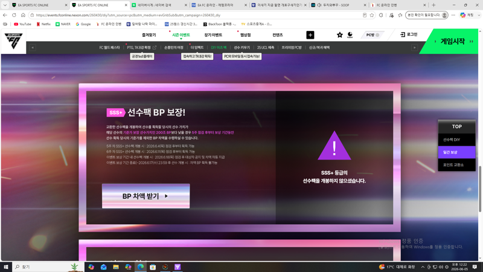Toggle the PC방 switch
This screenshot has height=272, width=483.
click(x=373, y=35)
